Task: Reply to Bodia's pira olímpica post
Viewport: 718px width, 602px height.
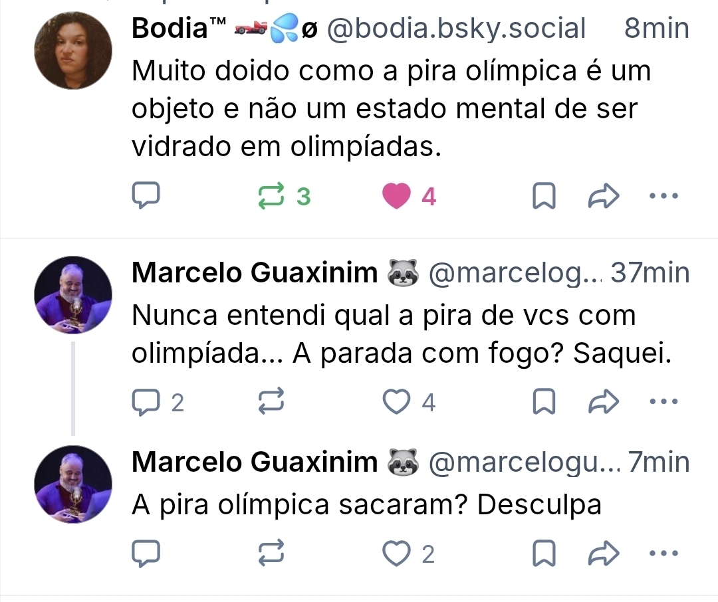Action: tap(146, 197)
